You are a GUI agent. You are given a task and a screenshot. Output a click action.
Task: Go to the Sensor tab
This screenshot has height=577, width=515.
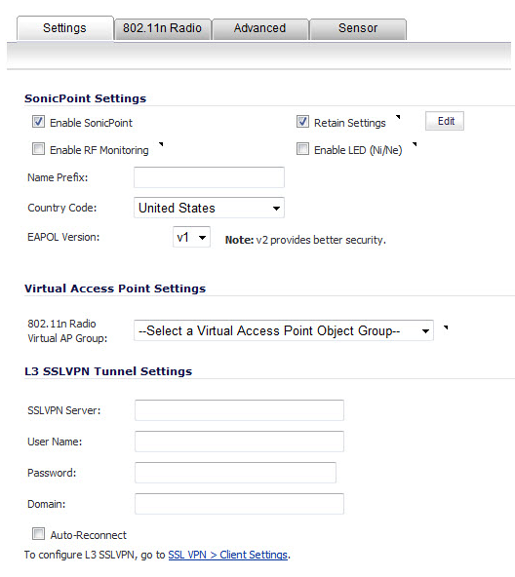click(358, 28)
